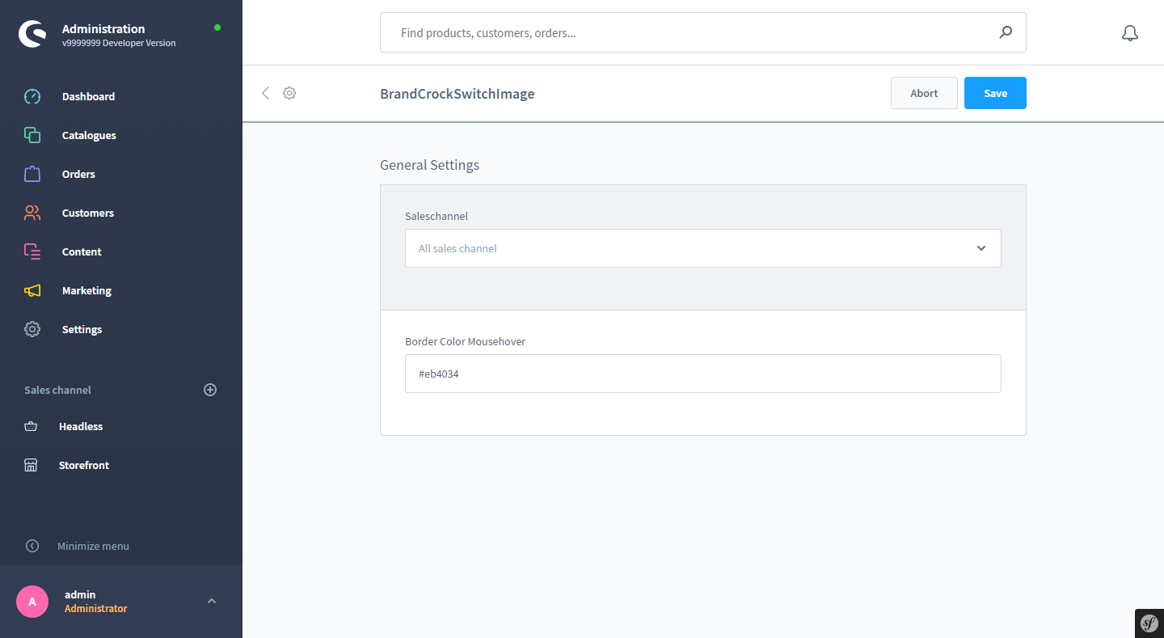Expand the admin user menu chevron
The width and height of the screenshot is (1164, 638).
click(212, 601)
